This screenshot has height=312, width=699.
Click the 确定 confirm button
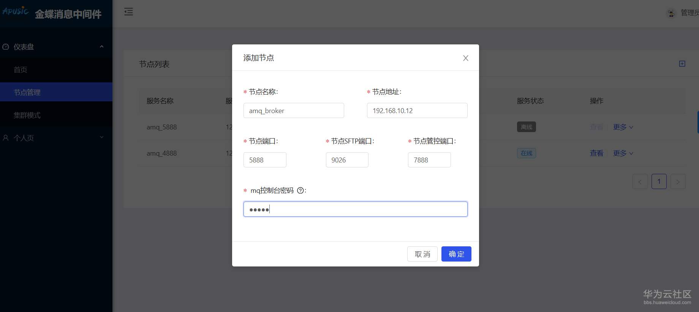click(x=456, y=254)
